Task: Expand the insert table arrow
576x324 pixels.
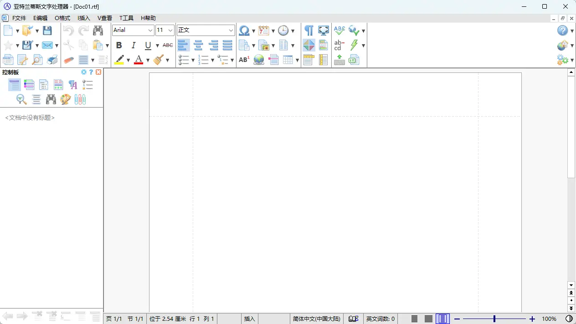Action: (x=297, y=60)
